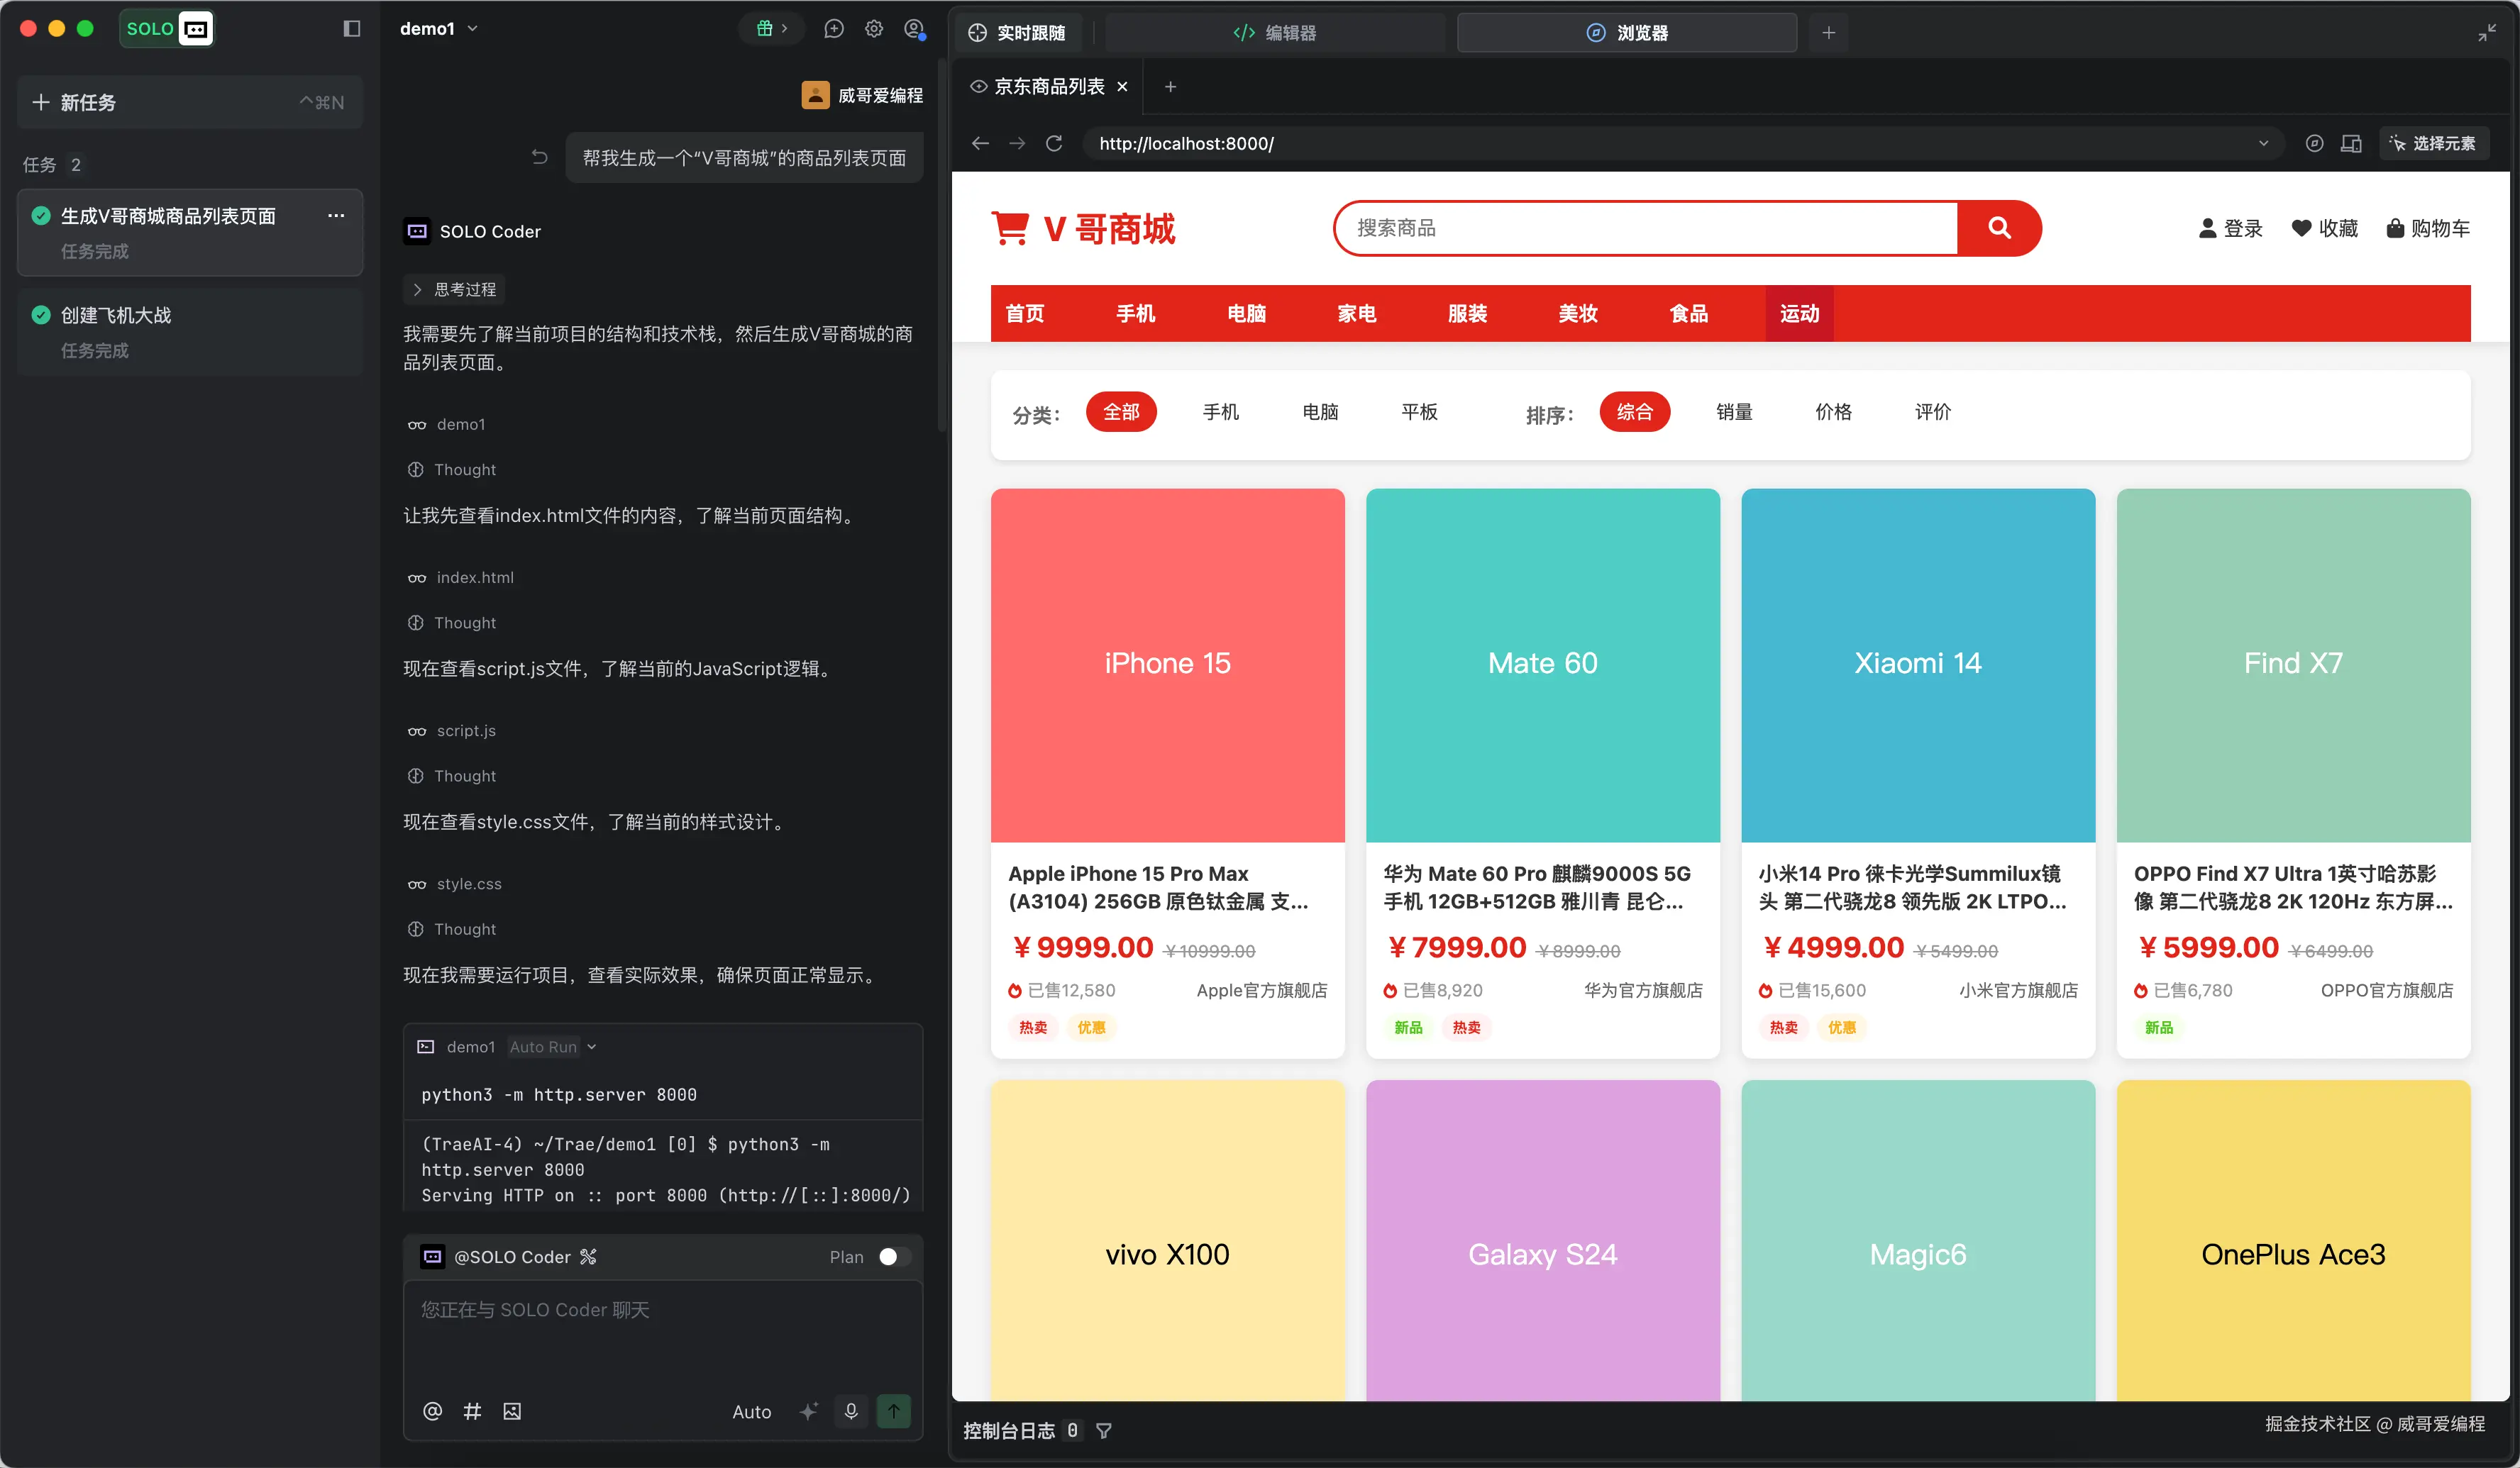Click the sidebar collapse panel icon
Screen dimensions: 2520x1468
point(351,29)
